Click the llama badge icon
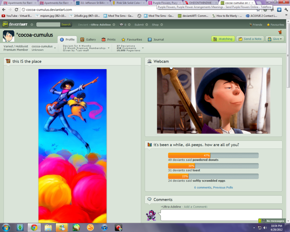The image size is (290, 232). coord(280,32)
